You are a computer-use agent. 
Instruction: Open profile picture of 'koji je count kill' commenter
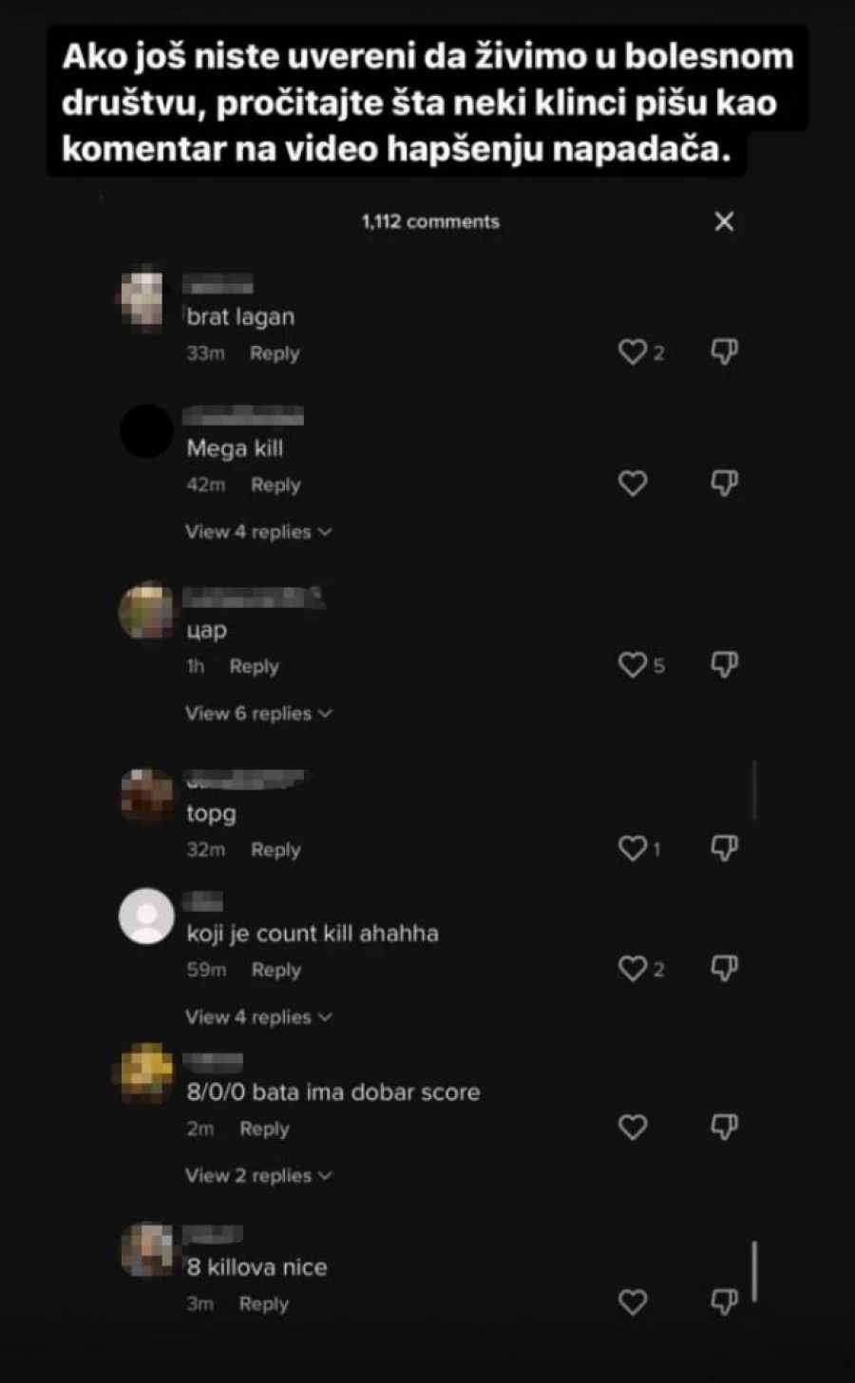[x=146, y=917]
